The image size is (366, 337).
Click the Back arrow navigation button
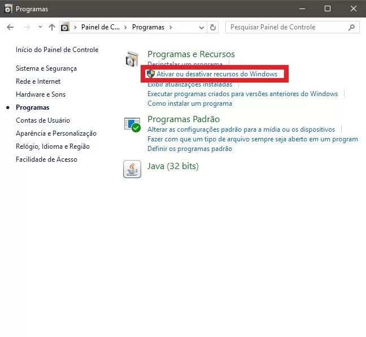(x=10, y=27)
